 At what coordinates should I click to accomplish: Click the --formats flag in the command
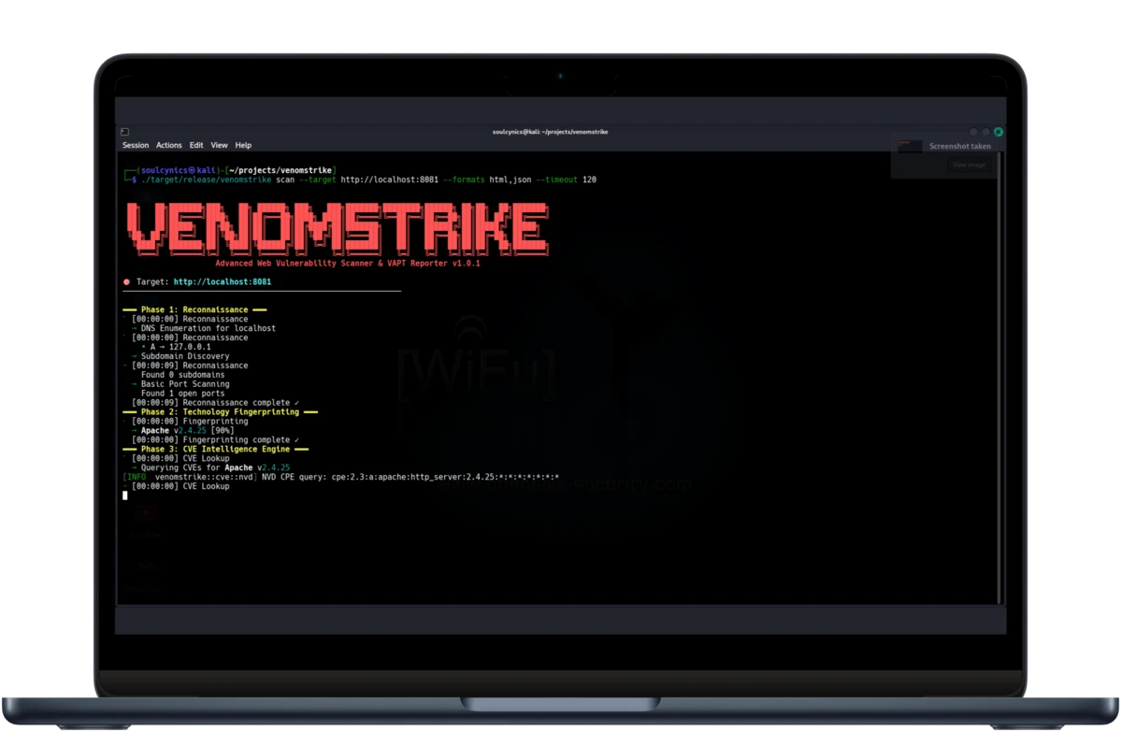[464, 179]
